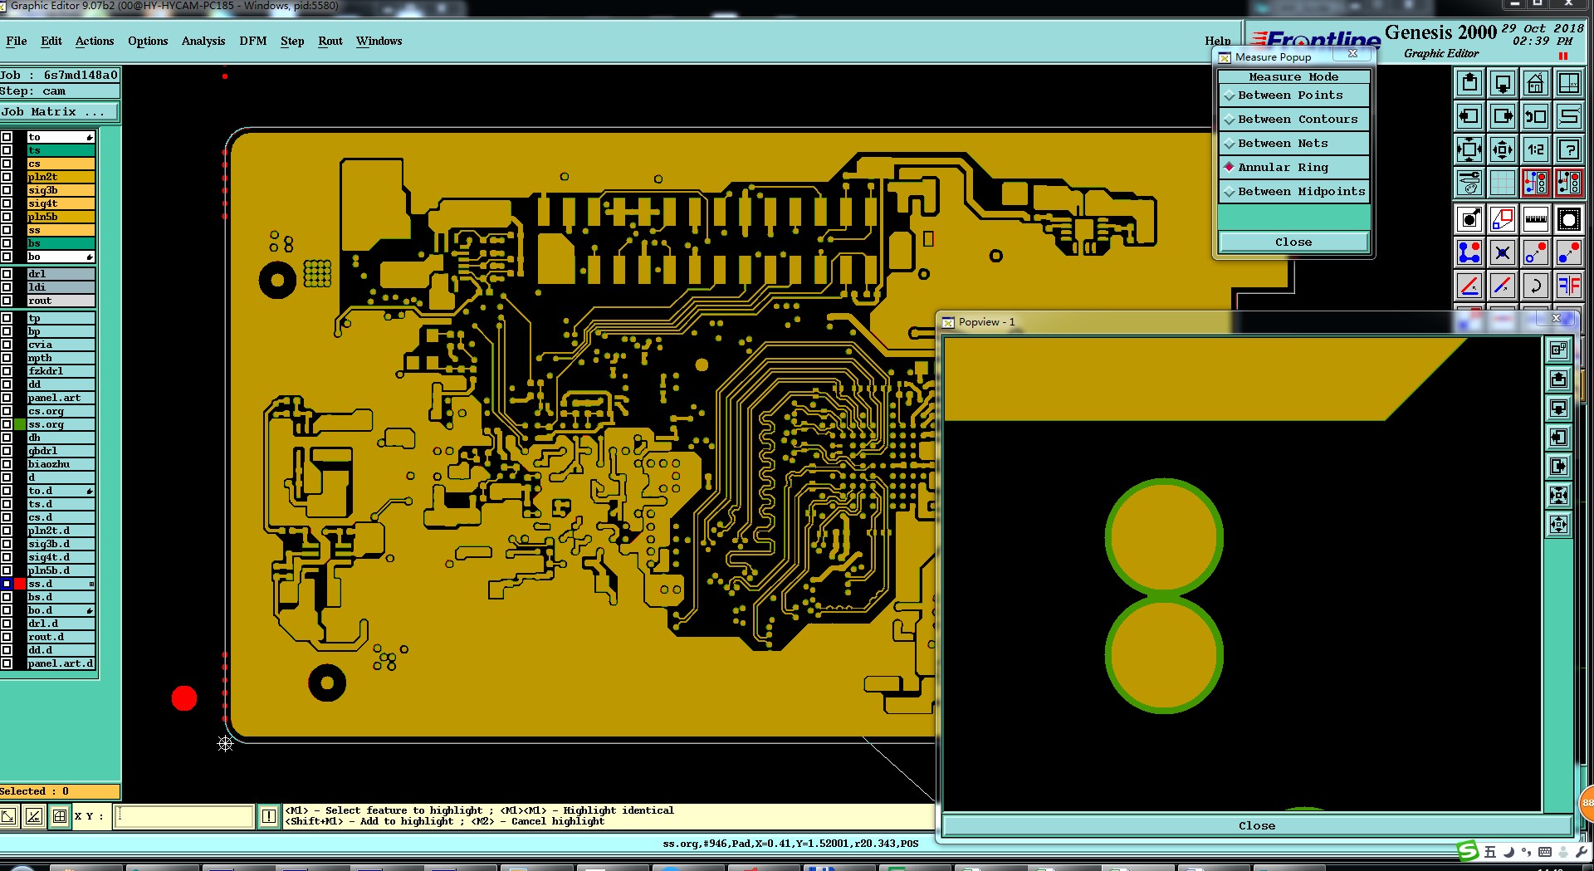
Task: Click the mirror F tool icon
Action: [x=1569, y=286]
